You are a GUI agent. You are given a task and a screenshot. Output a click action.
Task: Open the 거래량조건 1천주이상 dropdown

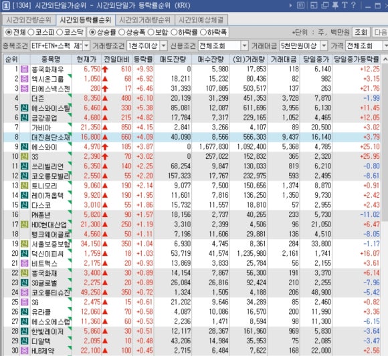point(164,45)
